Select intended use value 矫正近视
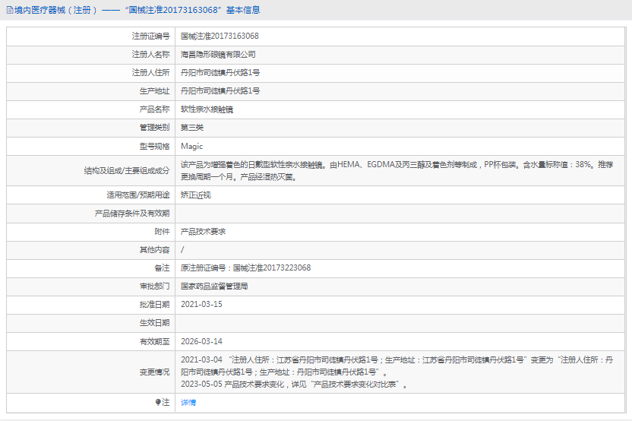The height and width of the screenshot is (421, 632). click(x=195, y=195)
